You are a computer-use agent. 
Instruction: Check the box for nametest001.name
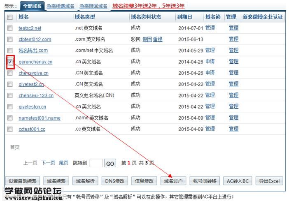point(10,118)
